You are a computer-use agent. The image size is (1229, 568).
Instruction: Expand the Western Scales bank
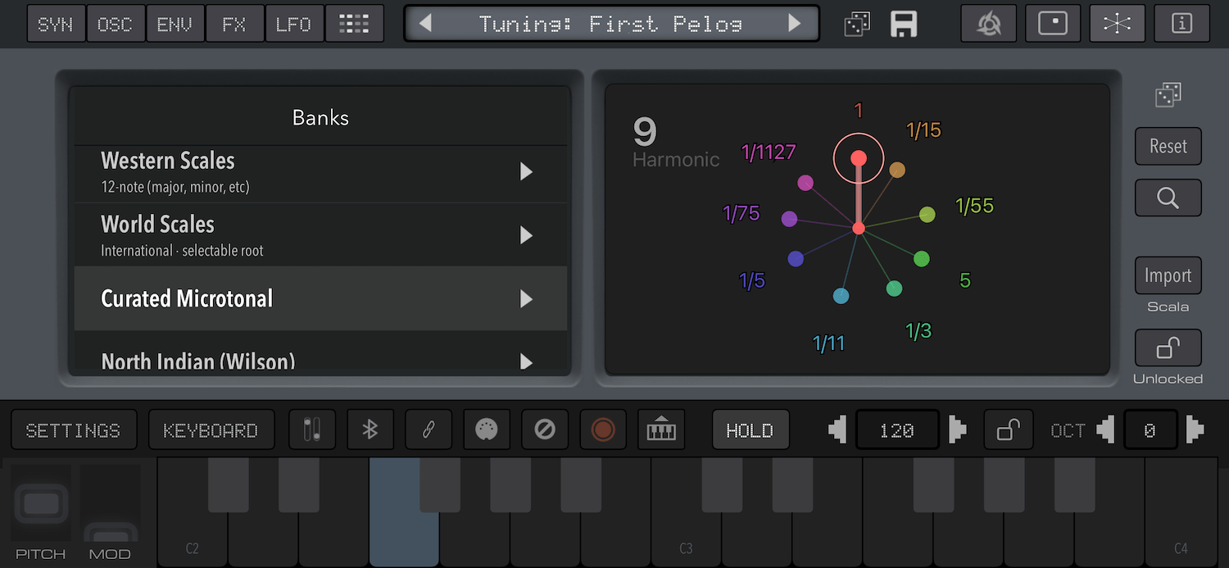[x=320, y=174]
